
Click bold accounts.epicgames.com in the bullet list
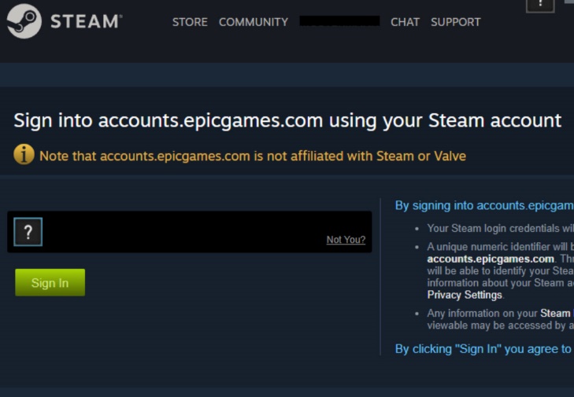tap(491, 259)
